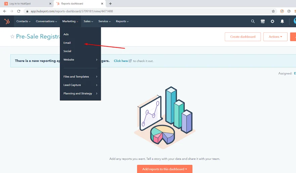Expand the Contacts menu
Image resolution: width=296 pixels, height=173 pixels.
coord(24,21)
